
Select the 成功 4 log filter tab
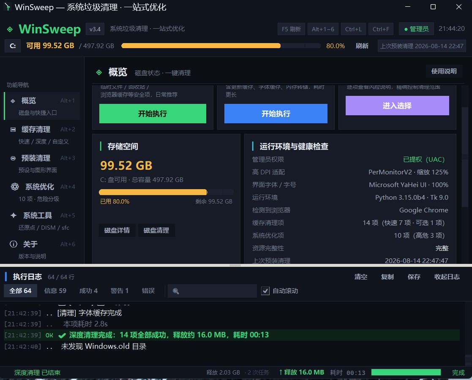tap(88, 291)
